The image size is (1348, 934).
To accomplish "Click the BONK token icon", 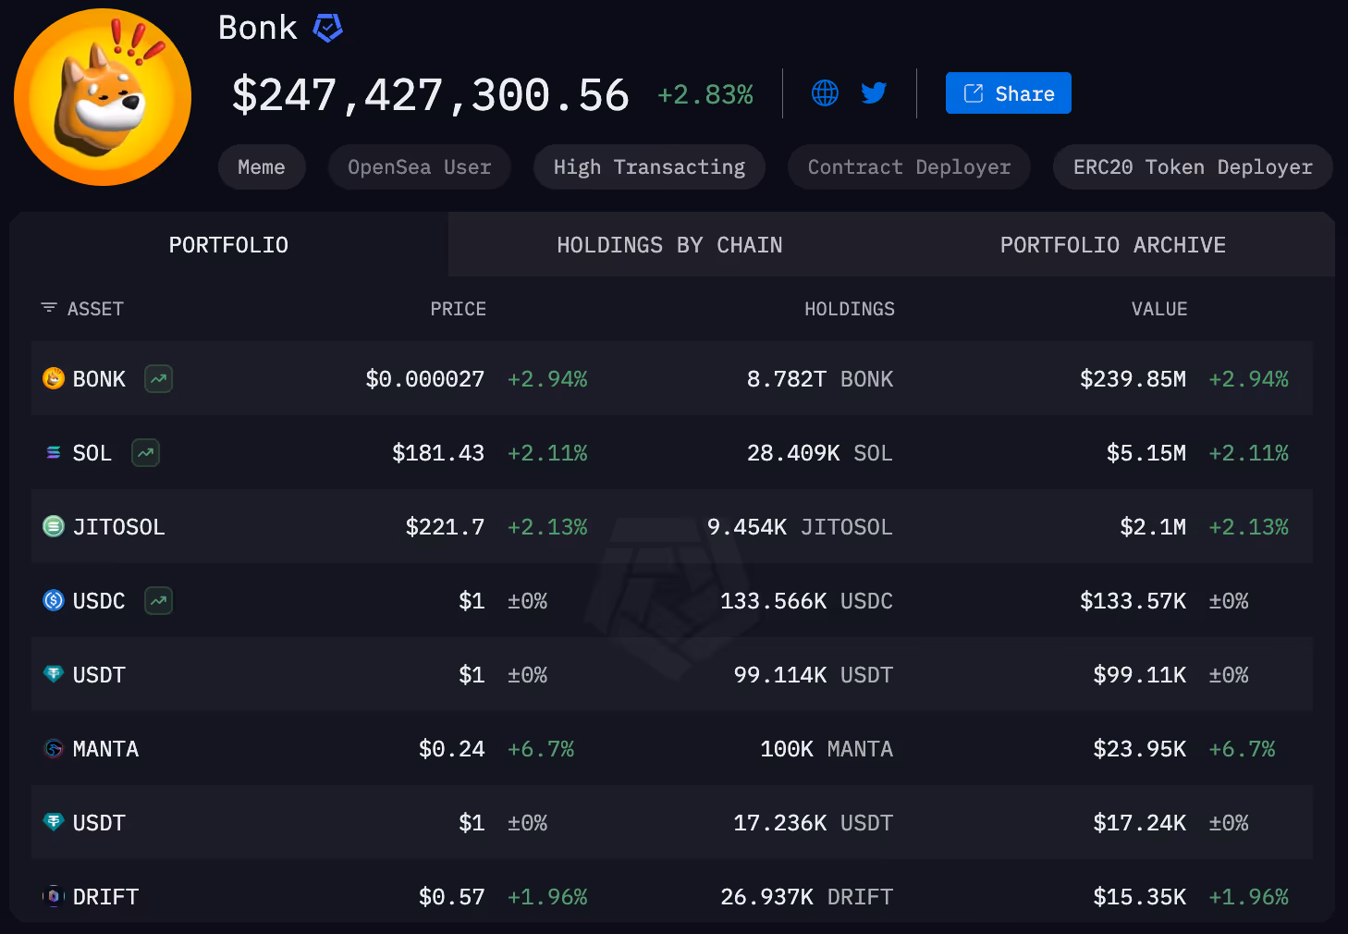I will click(54, 378).
